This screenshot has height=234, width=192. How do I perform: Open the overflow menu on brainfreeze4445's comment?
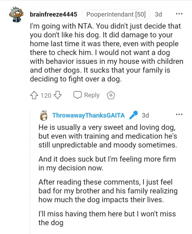point(180,13)
